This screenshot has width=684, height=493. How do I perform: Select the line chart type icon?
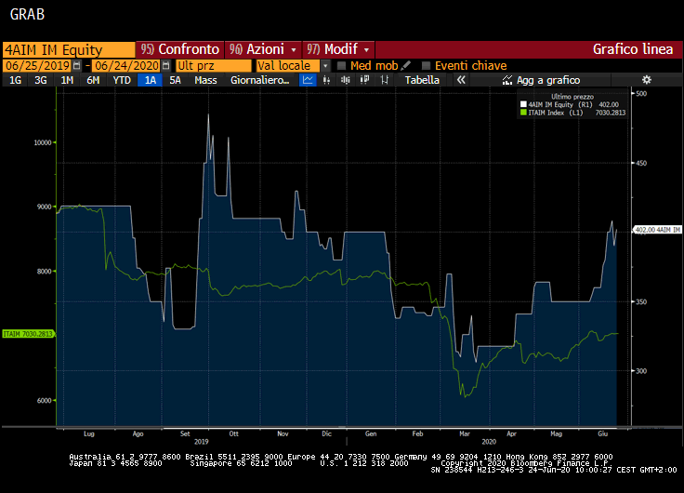(309, 80)
